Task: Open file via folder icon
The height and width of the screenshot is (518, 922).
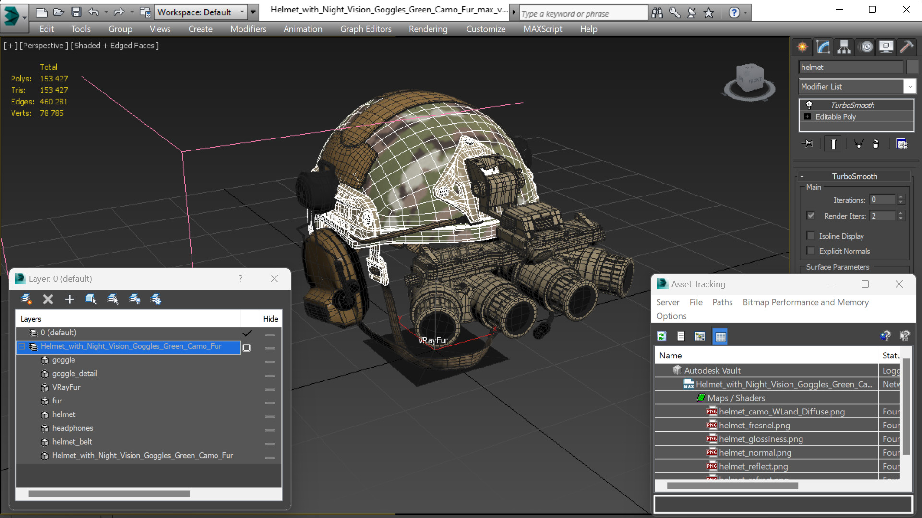Action: [59, 12]
